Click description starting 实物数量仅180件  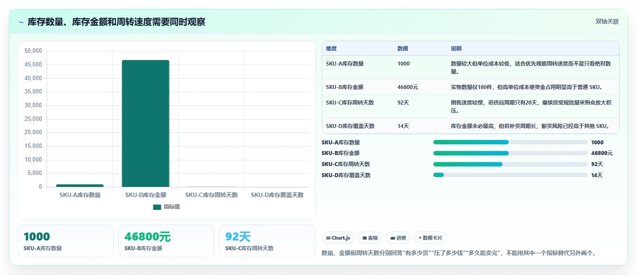526,87
